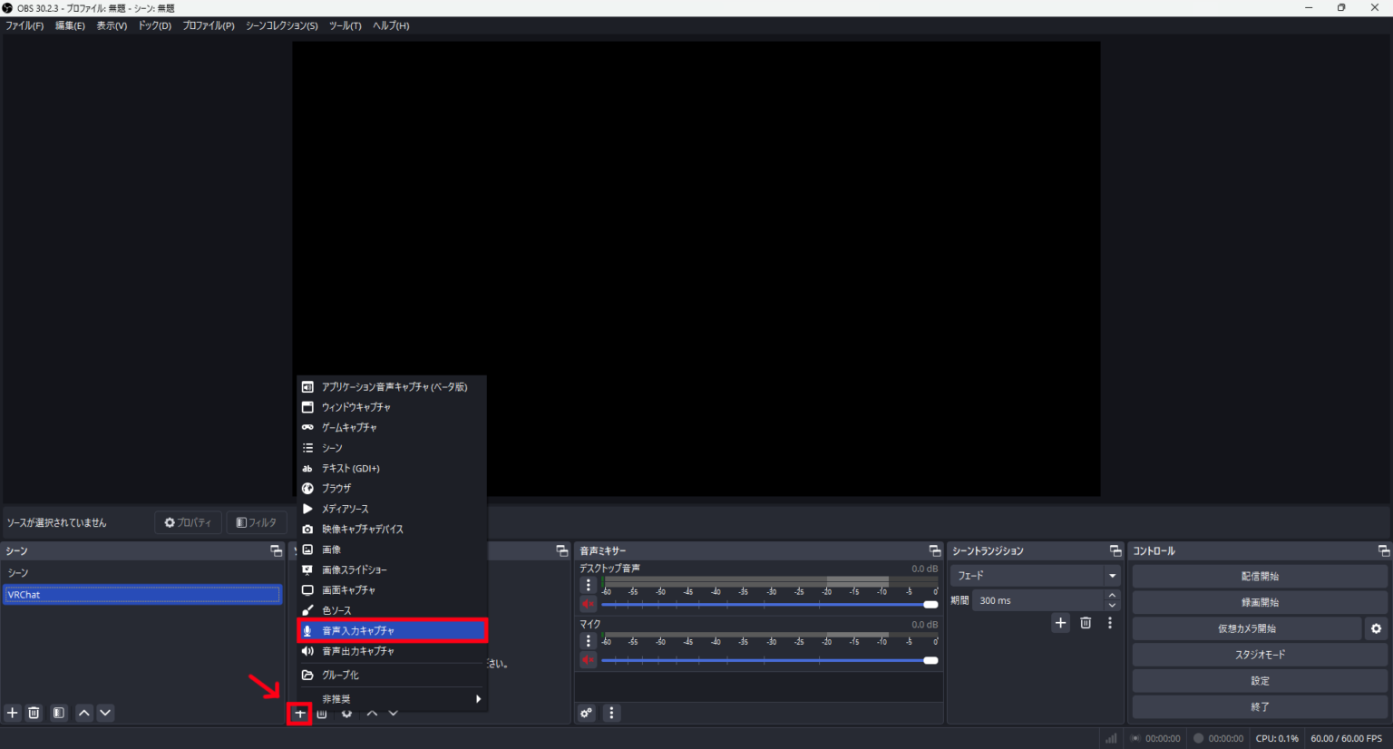Open the mic options kebab menu
1393x749 pixels.
click(x=589, y=640)
